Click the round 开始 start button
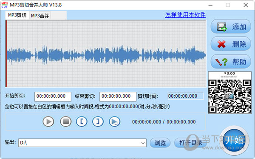The image size is (255, 159). [x=234, y=140]
